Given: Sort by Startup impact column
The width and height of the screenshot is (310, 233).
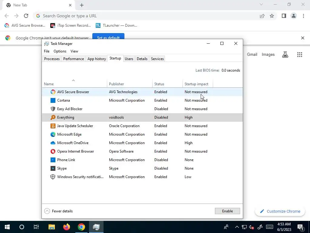Looking at the screenshot, I should 198,84.
